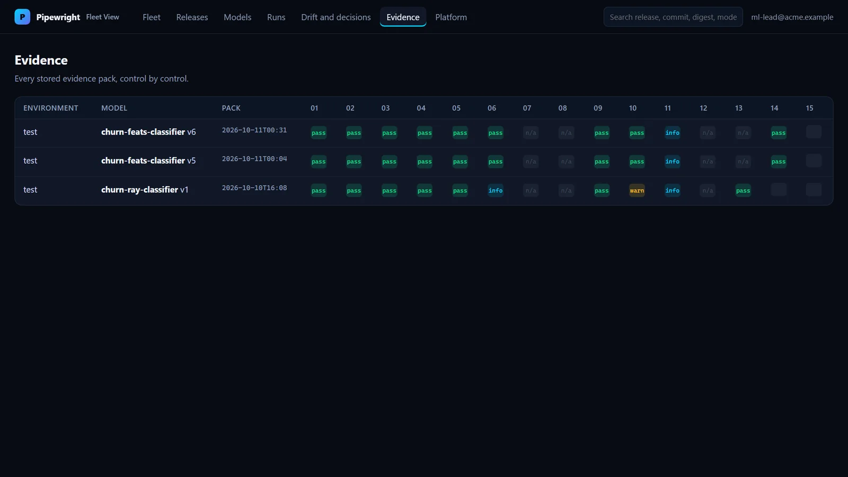Click control 14 empty cell for churn-ray-classifier
The width and height of the screenshot is (848, 477).
779,189
